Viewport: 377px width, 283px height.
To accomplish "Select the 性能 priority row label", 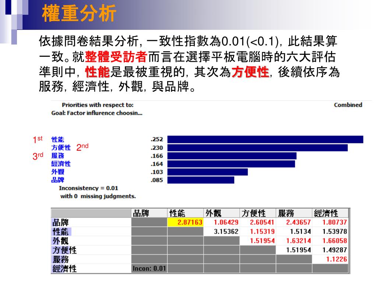I will [58, 140].
